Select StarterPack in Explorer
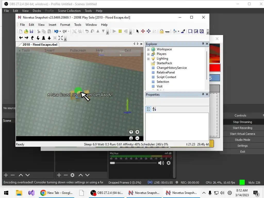The image size is (264, 198). [x=164, y=63]
